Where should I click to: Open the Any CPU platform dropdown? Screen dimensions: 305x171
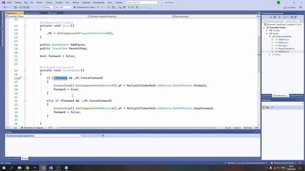(63, 7)
